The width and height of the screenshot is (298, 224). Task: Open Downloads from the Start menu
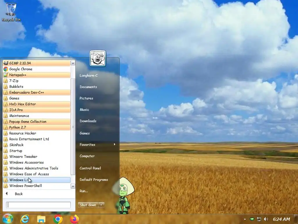(x=88, y=121)
